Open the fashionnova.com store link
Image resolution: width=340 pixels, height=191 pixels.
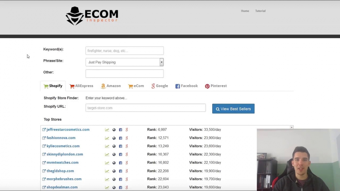pyautogui.click(x=61, y=138)
